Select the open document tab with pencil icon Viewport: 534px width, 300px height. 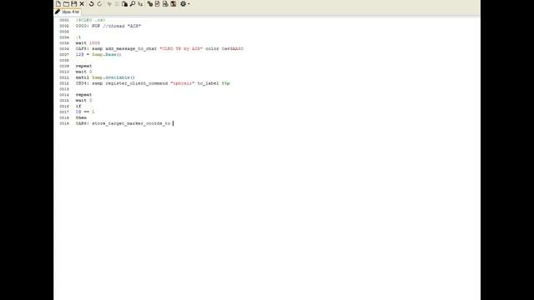point(68,12)
